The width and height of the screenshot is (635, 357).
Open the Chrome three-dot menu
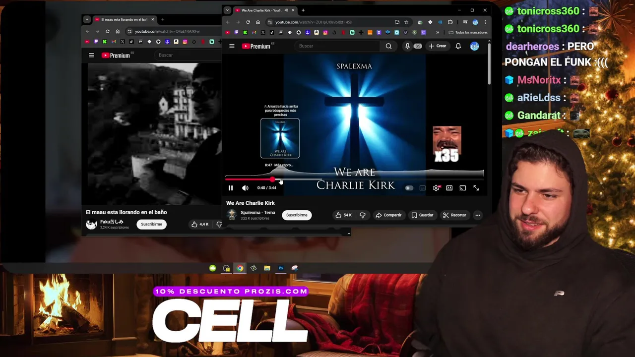[x=485, y=22]
